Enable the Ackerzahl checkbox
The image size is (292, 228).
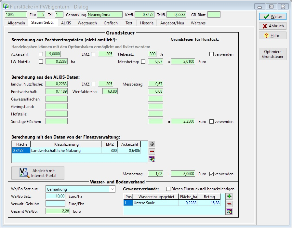(x=41, y=54)
